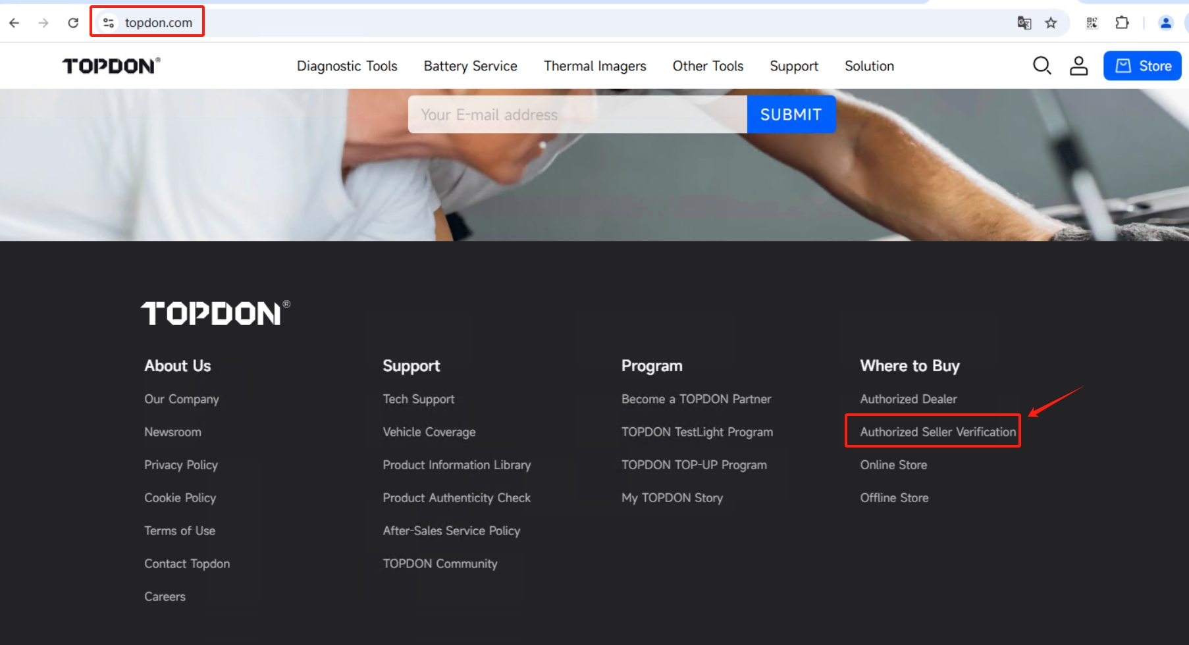Open Contact Topdon link
This screenshot has height=645, width=1189.
click(x=187, y=563)
